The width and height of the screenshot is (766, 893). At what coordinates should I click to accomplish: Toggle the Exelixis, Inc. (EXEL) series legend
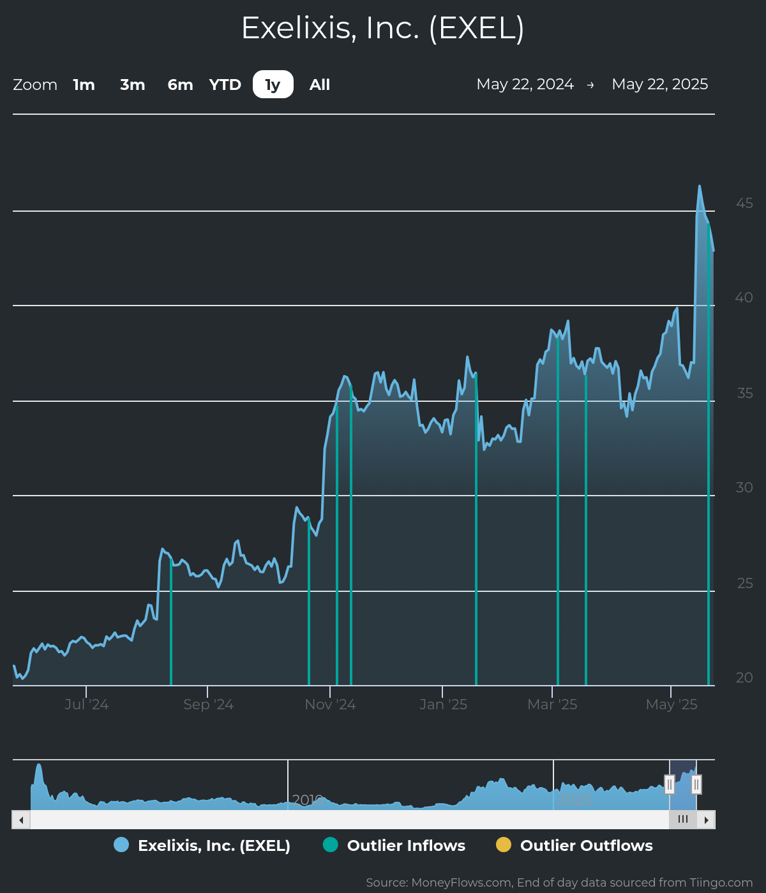202,845
